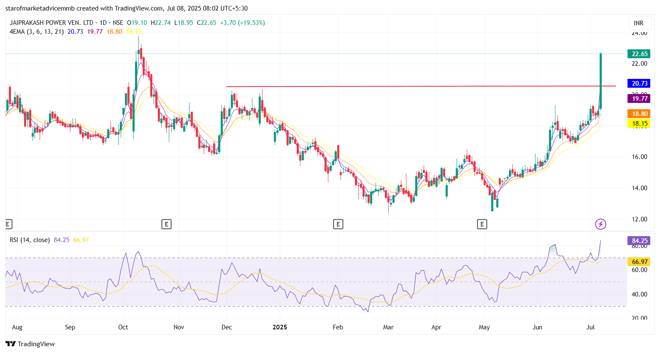Click the Apr label on the time axis
Viewport: 660px width, 353px height.
pyautogui.click(x=436, y=327)
